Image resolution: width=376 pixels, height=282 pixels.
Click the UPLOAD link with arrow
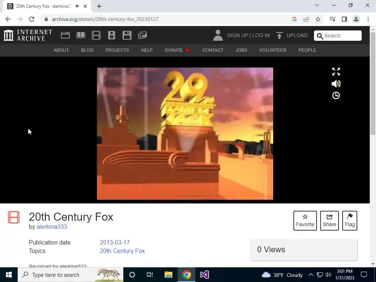[x=292, y=36]
